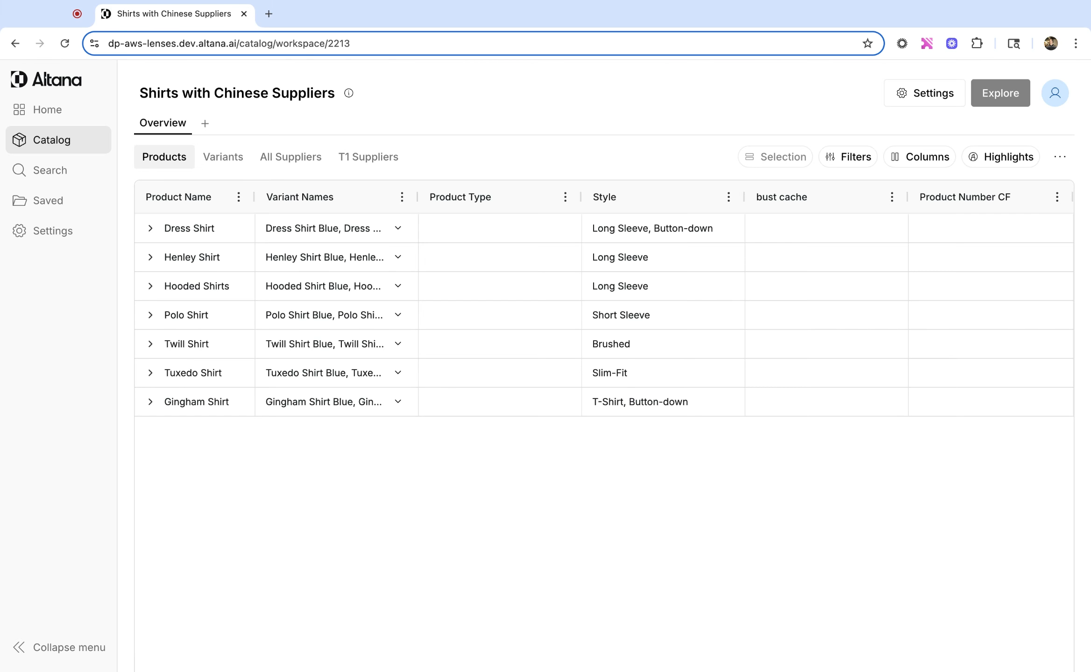Expand the Polo Shirt row
The width and height of the screenshot is (1091, 672).
pos(150,315)
